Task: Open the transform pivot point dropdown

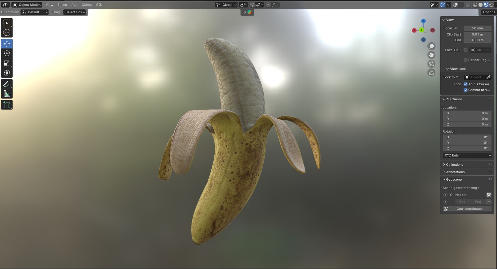Action: 244,5
